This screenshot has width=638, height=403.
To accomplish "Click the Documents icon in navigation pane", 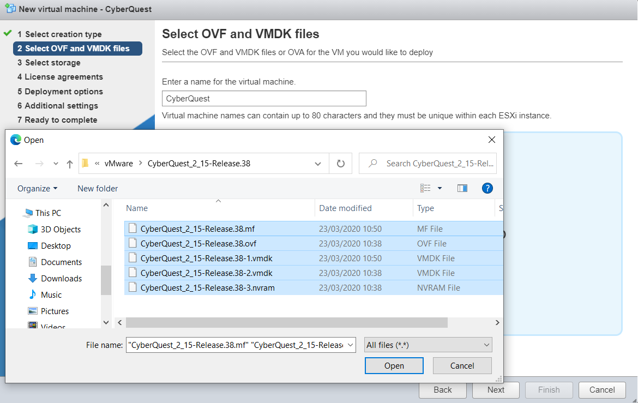I will click(33, 262).
